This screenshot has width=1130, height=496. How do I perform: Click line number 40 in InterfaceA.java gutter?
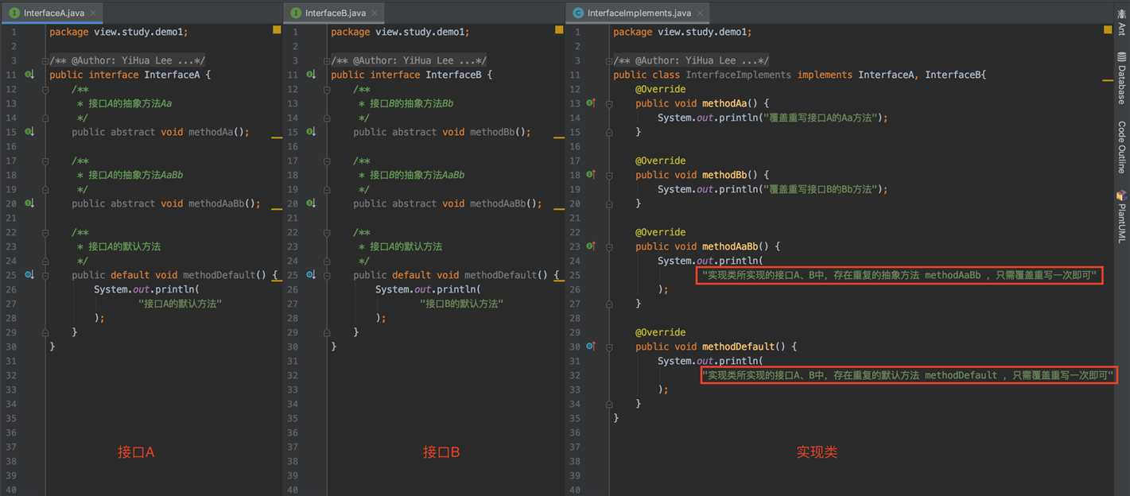click(13, 490)
